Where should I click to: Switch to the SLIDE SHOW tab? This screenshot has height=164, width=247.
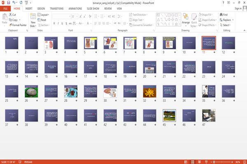point(93,9)
